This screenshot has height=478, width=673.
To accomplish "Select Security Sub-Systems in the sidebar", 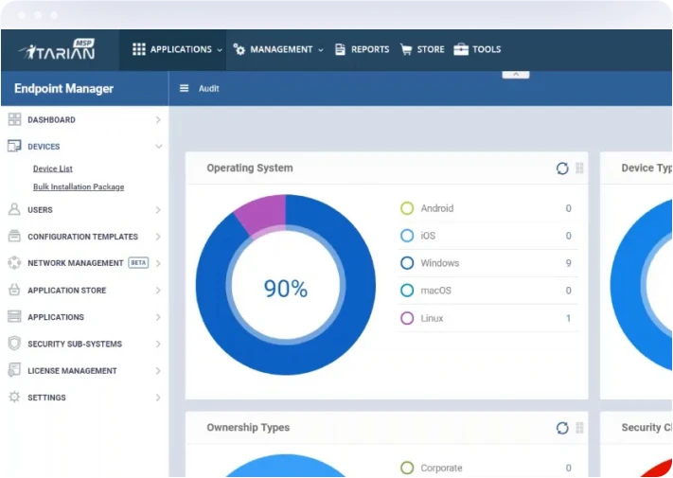I will tap(75, 345).
